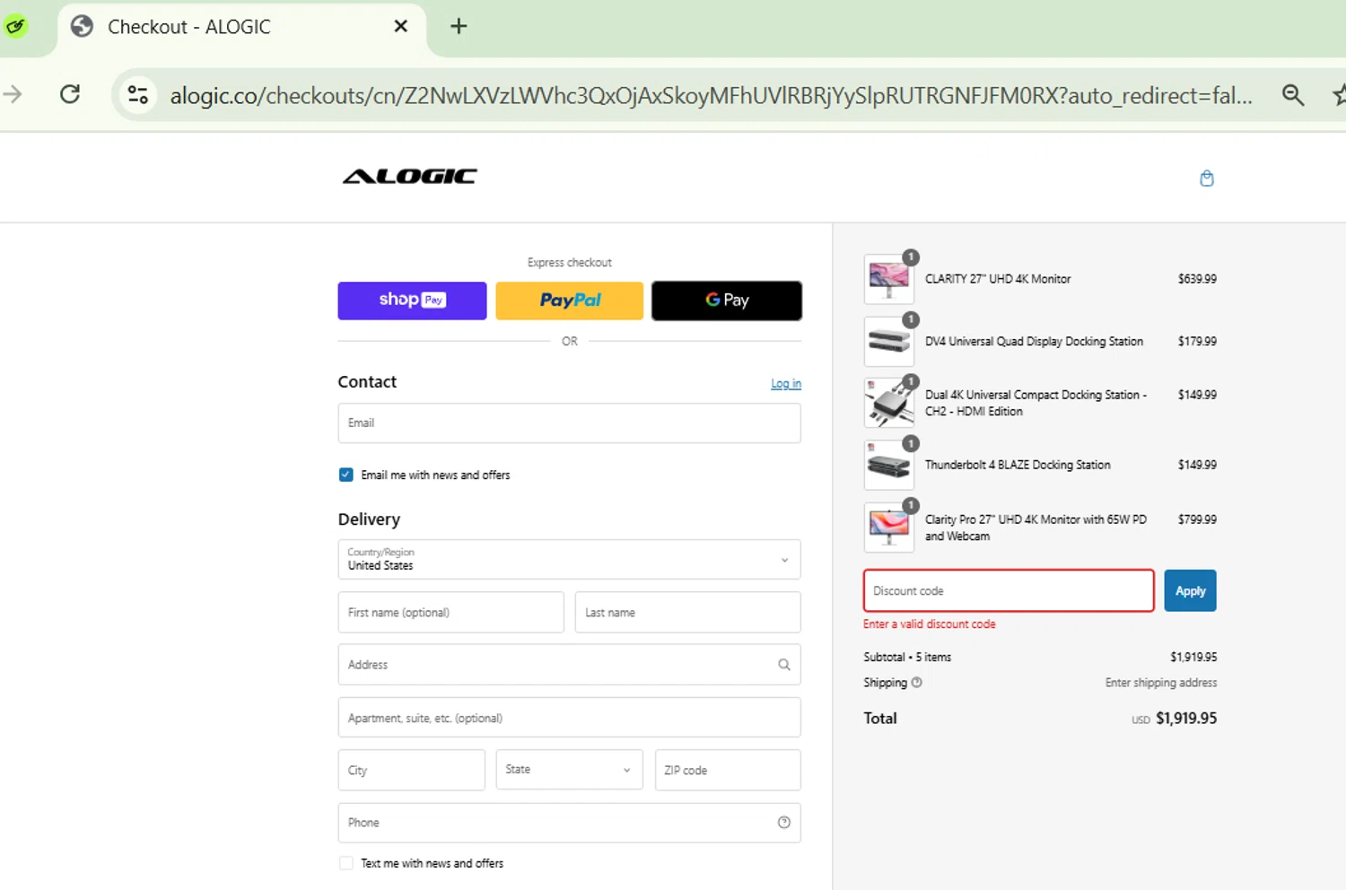The width and height of the screenshot is (1346, 890).
Task: Click the $179.99 price text
Action: (x=1197, y=342)
